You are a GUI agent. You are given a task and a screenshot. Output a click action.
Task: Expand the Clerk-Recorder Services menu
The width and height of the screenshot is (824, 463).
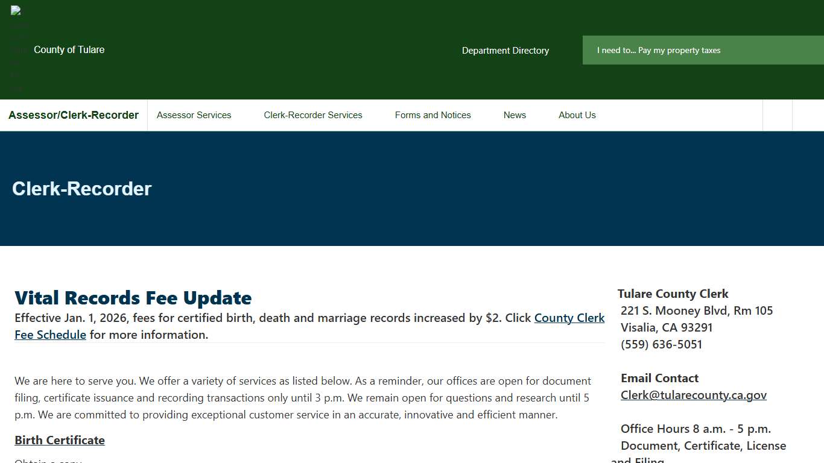point(312,115)
